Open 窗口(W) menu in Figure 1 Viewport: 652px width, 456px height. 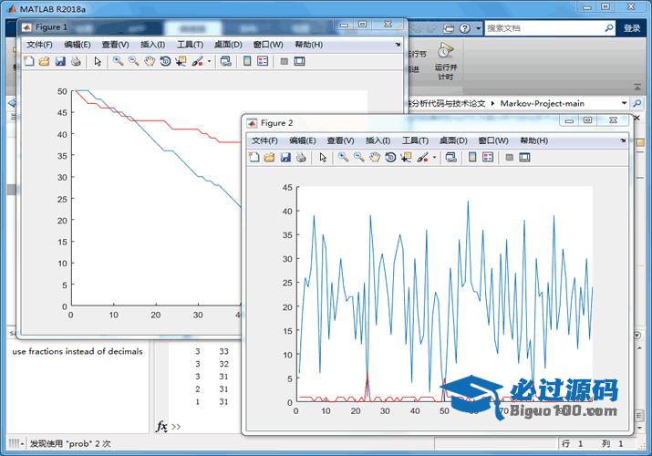268,45
